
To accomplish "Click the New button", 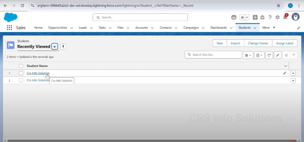I will pos(220,43).
